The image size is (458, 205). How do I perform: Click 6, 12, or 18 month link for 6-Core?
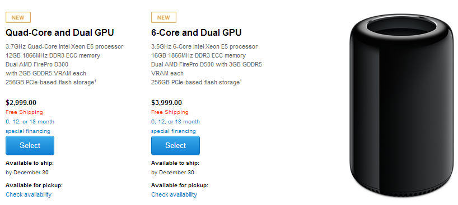pos(175,122)
